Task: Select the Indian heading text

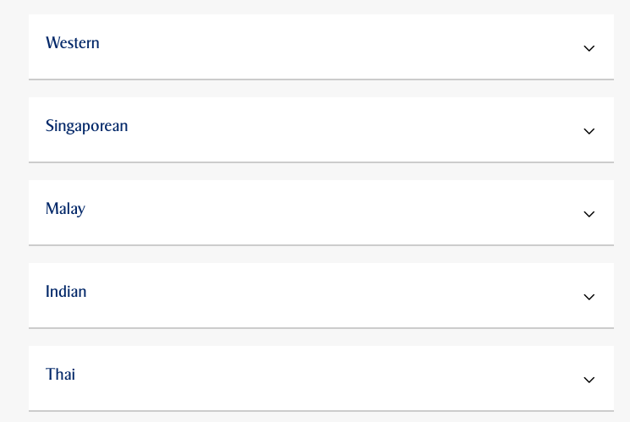Action: pyautogui.click(x=66, y=292)
